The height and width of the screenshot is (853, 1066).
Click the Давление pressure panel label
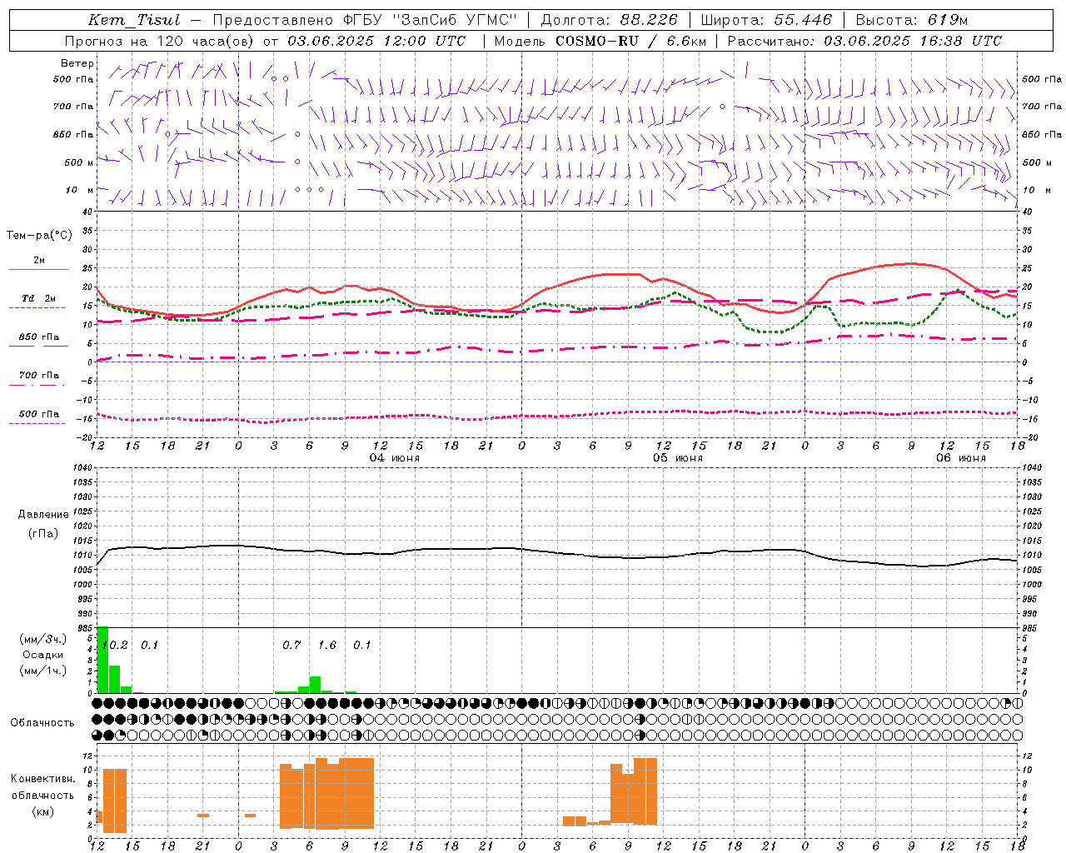(x=43, y=515)
